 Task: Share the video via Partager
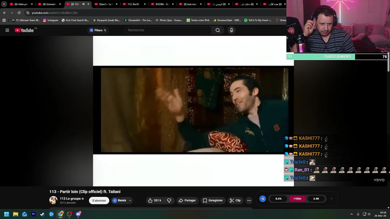point(187,200)
